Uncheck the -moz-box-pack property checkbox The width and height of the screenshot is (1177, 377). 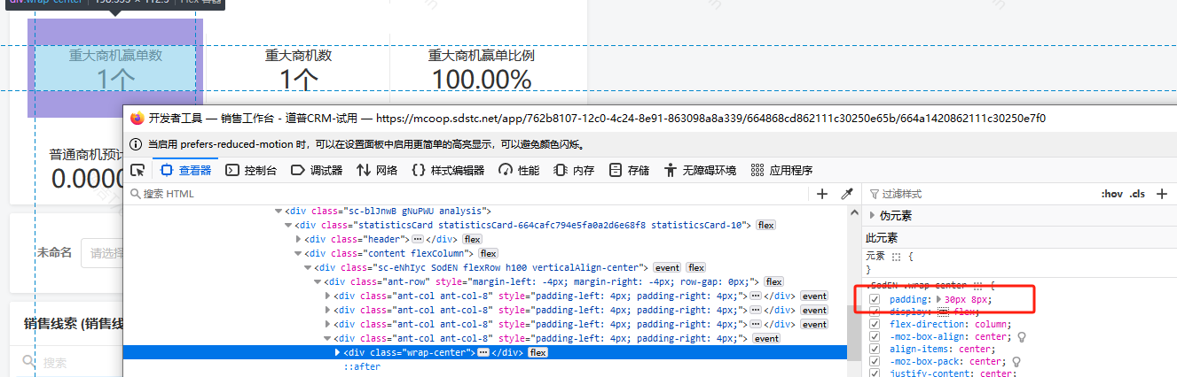(x=875, y=361)
